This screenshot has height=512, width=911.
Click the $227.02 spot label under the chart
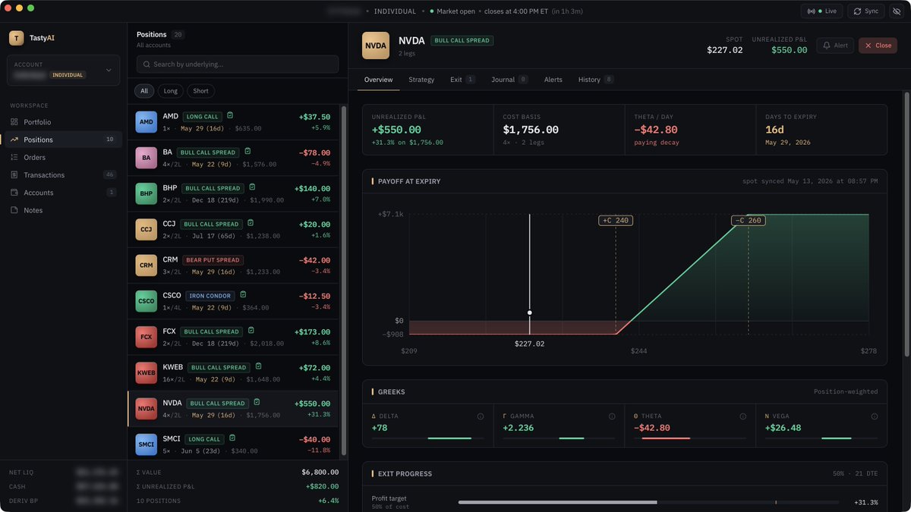click(529, 344)
